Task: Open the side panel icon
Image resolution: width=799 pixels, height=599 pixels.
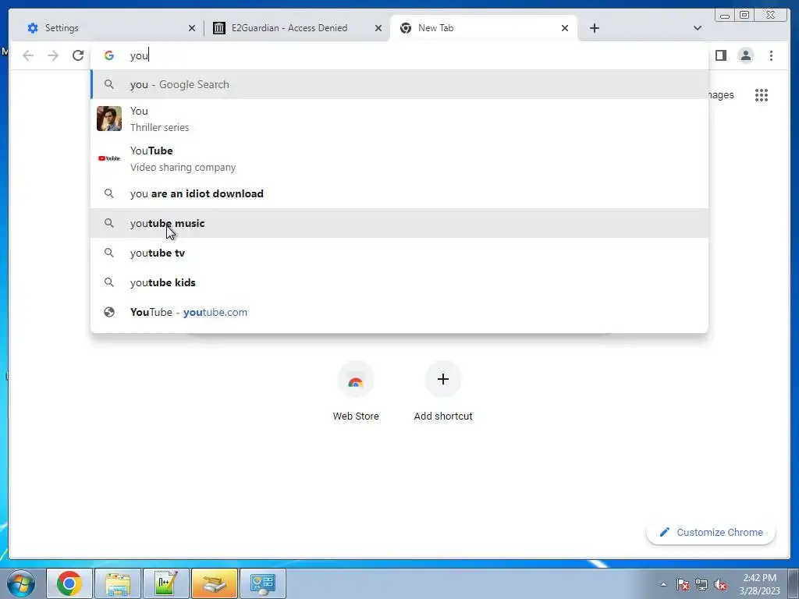Action: coord(720,55)
